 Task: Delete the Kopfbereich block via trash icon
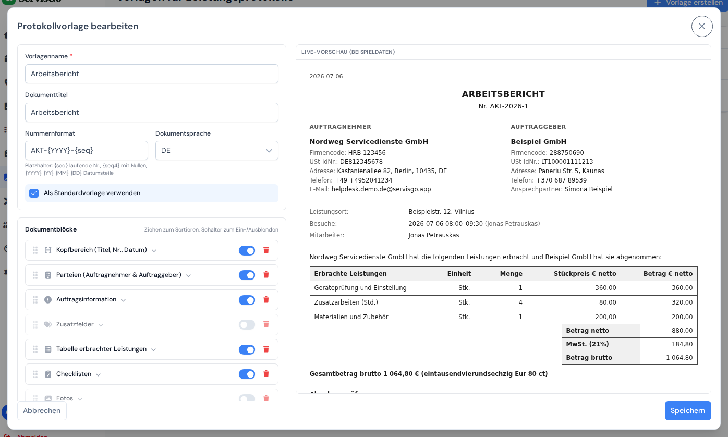(266, 250)
